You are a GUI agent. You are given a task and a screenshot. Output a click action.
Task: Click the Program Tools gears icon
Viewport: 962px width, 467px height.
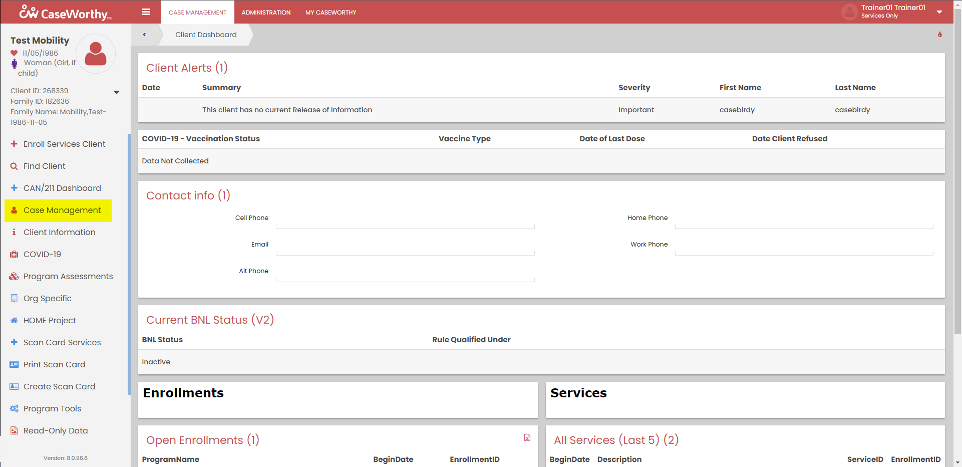coord(14,408)
